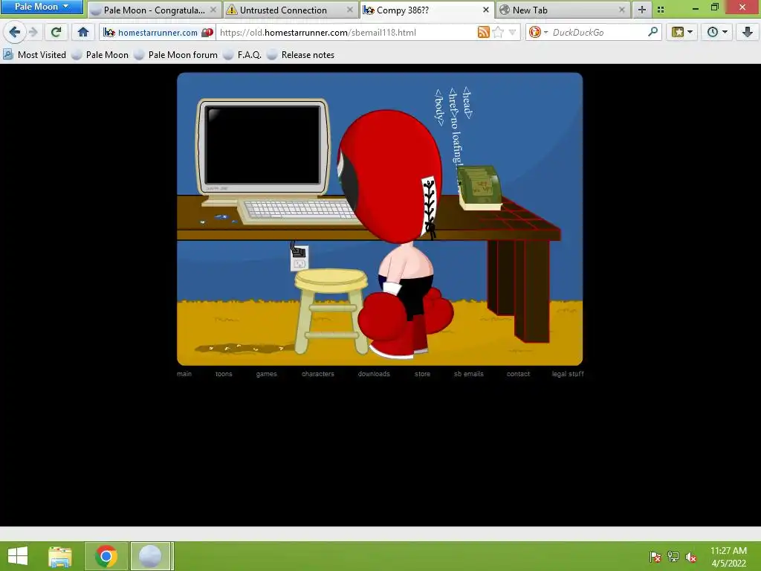Click the contact navigation link
761x571 pixels.
click(518, 374)
